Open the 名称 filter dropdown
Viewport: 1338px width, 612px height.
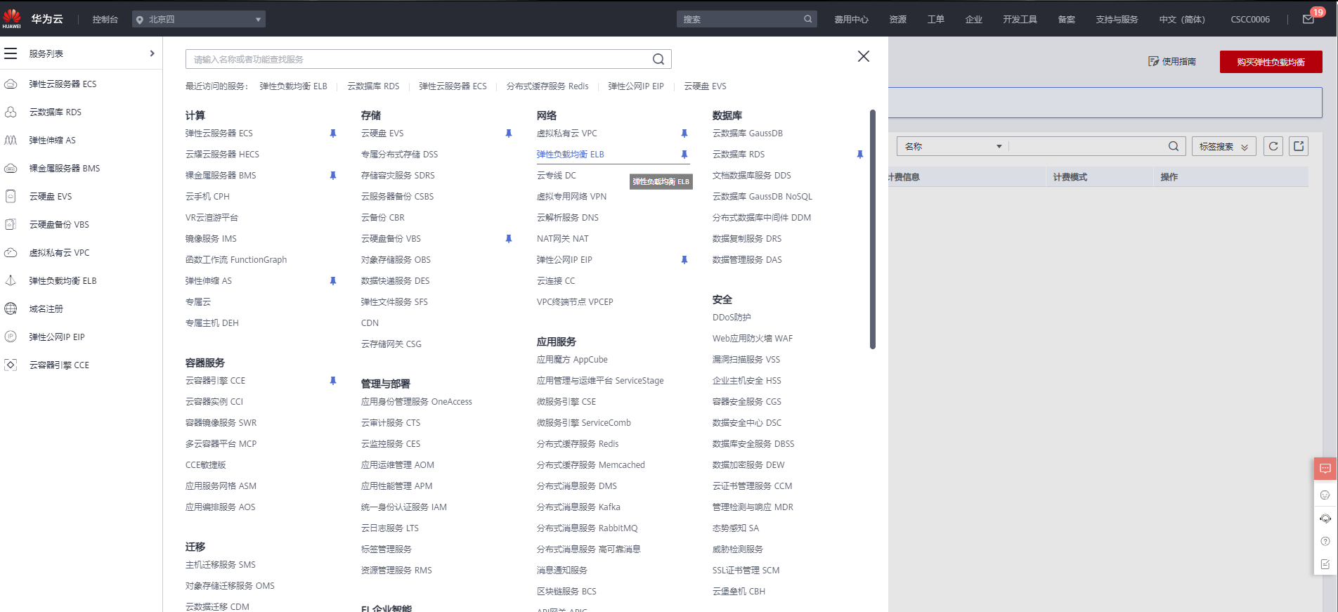click(x=953, y=146)
